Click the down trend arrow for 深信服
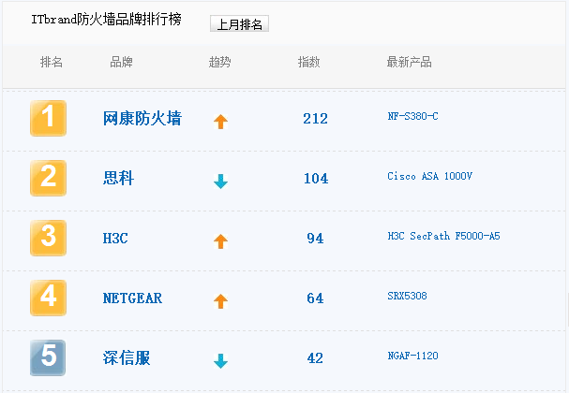Image resolution: width=569 pixels, height=393 pixels. point(220,361)
